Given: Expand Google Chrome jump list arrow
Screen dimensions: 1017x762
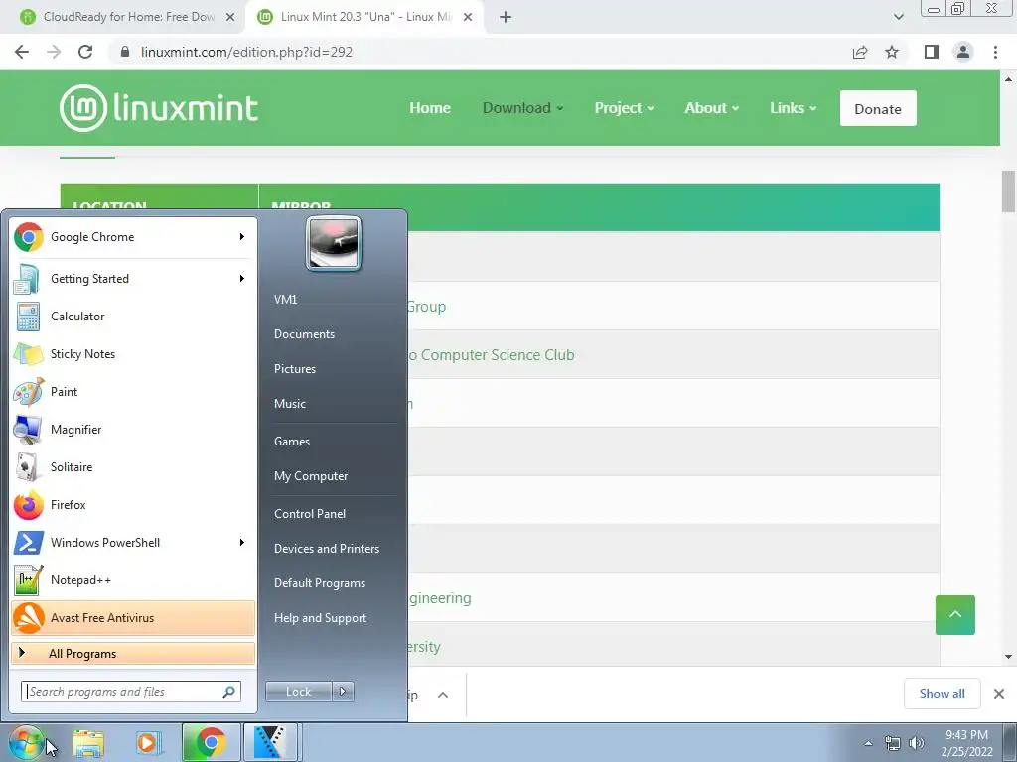Looking at the screenshot, I should (x=242, y=237).
